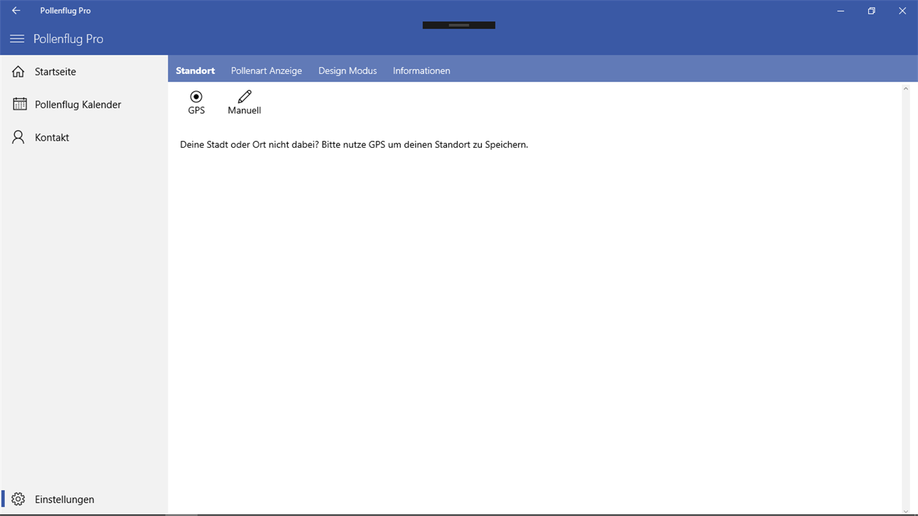Viewport: 918px width, 516px height.
Task: Open the Design Modus tab
Action: point(347,71)
